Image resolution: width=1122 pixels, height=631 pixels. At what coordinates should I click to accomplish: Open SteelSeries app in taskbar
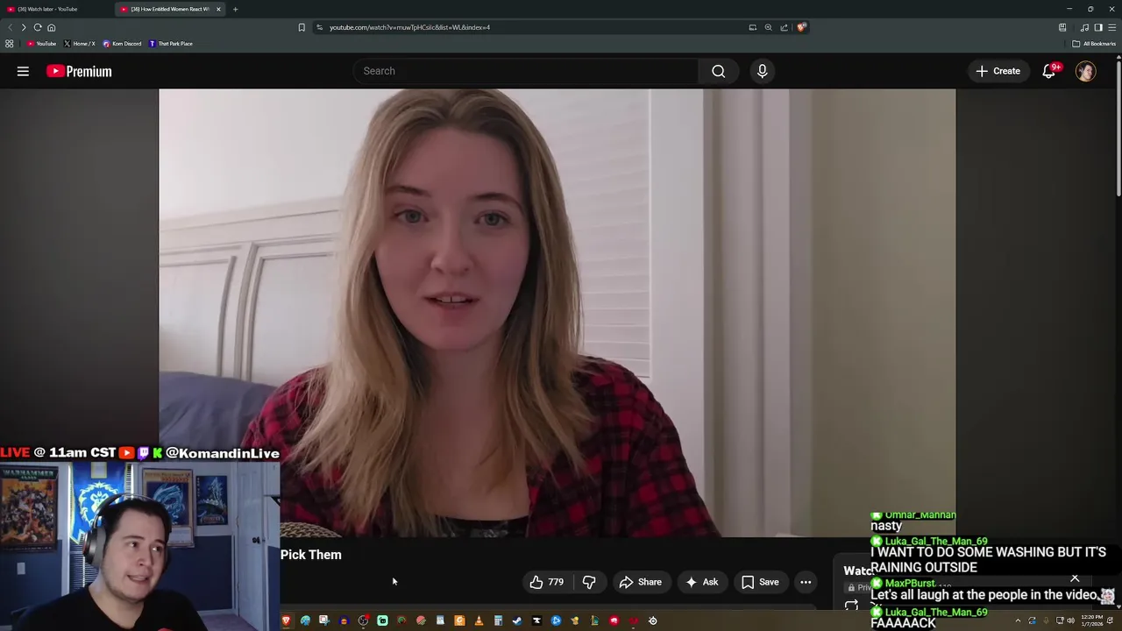tap(653, 620)
